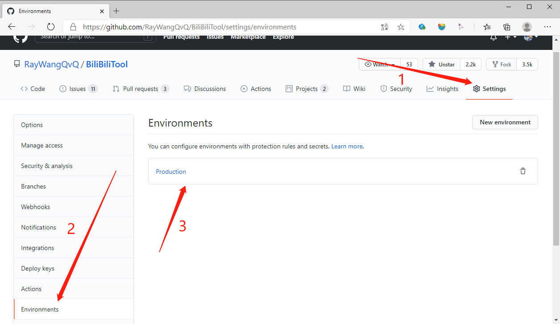
Task: Click the GitHub logo in the header
Action: [20, 38]
